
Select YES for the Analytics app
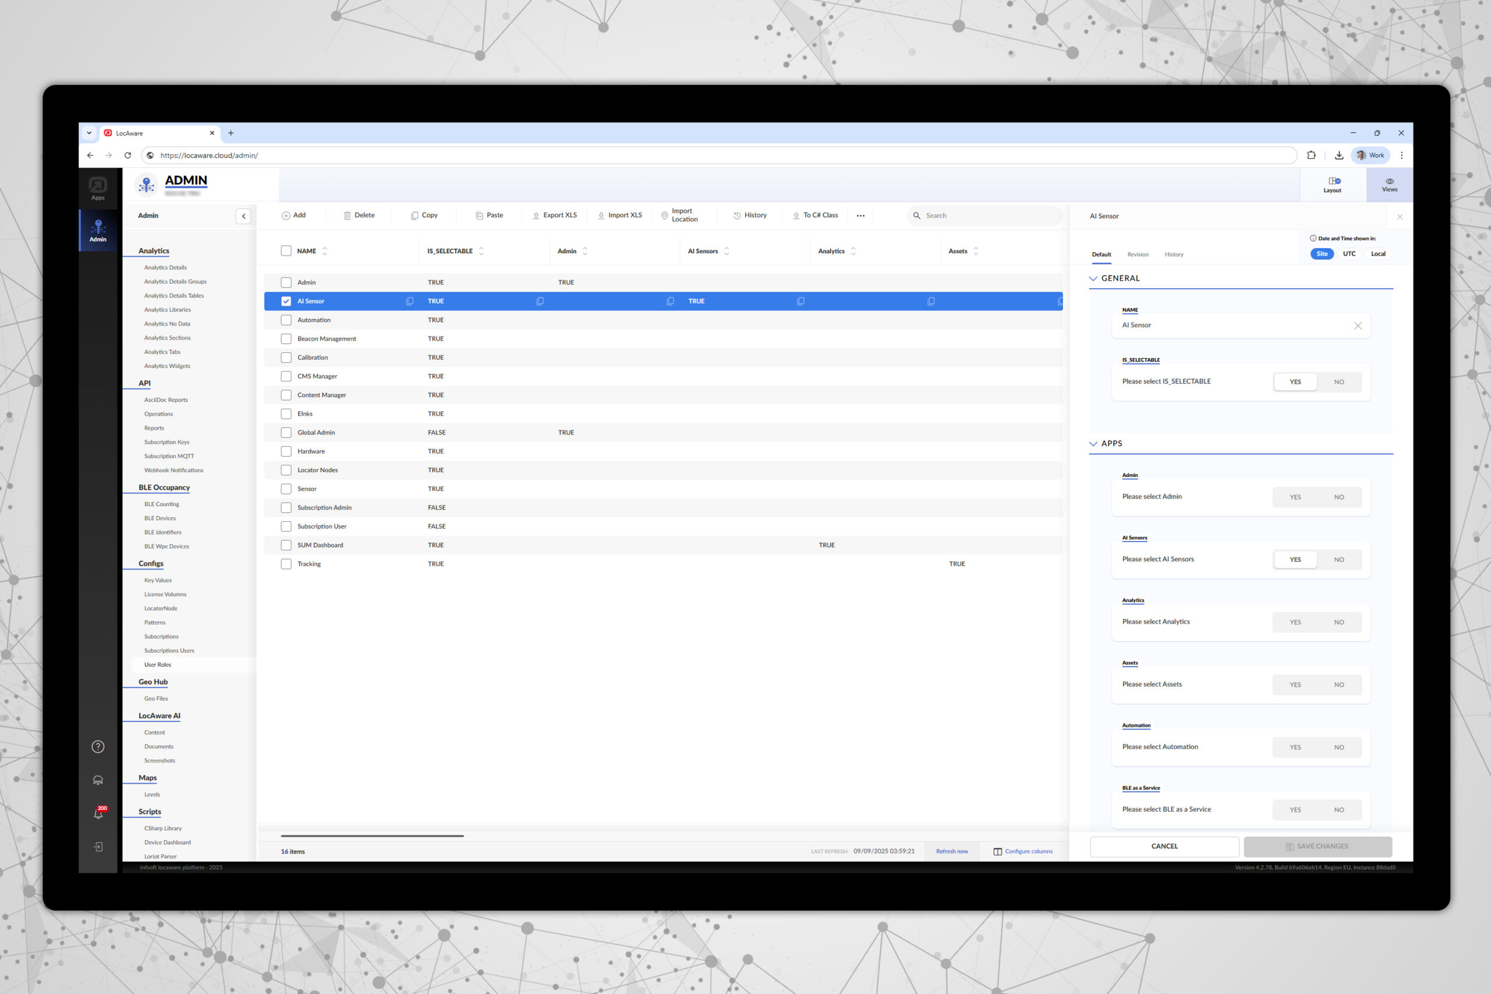1295,622
